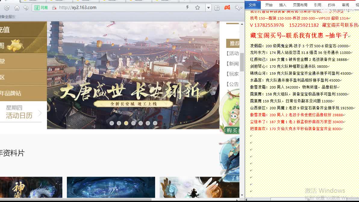This screenshot has width=359, height=202.
Task: Go to the browser home page icon
Action: click(x=17, y=8)
